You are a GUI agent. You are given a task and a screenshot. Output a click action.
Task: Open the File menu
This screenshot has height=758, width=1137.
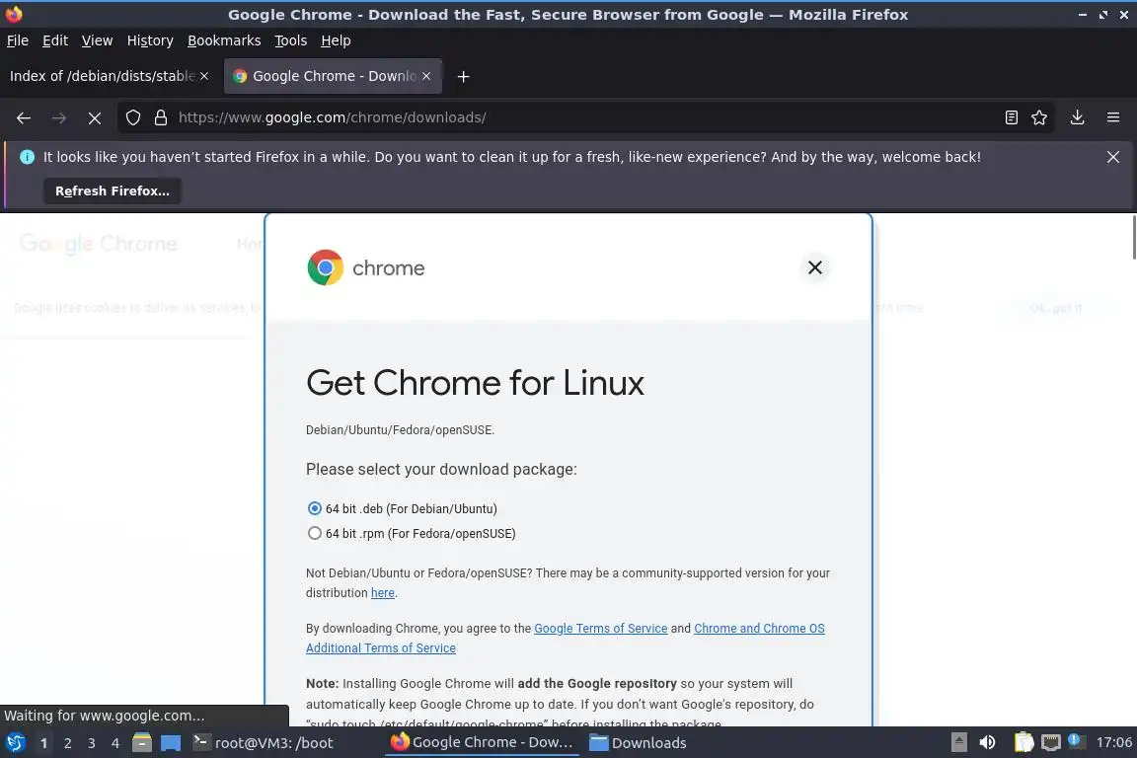coord(18,40)
